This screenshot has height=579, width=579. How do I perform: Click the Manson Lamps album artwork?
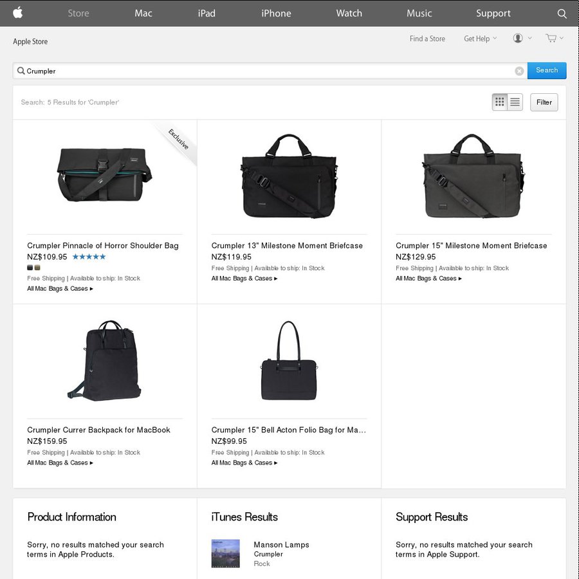tap(226, 553)
